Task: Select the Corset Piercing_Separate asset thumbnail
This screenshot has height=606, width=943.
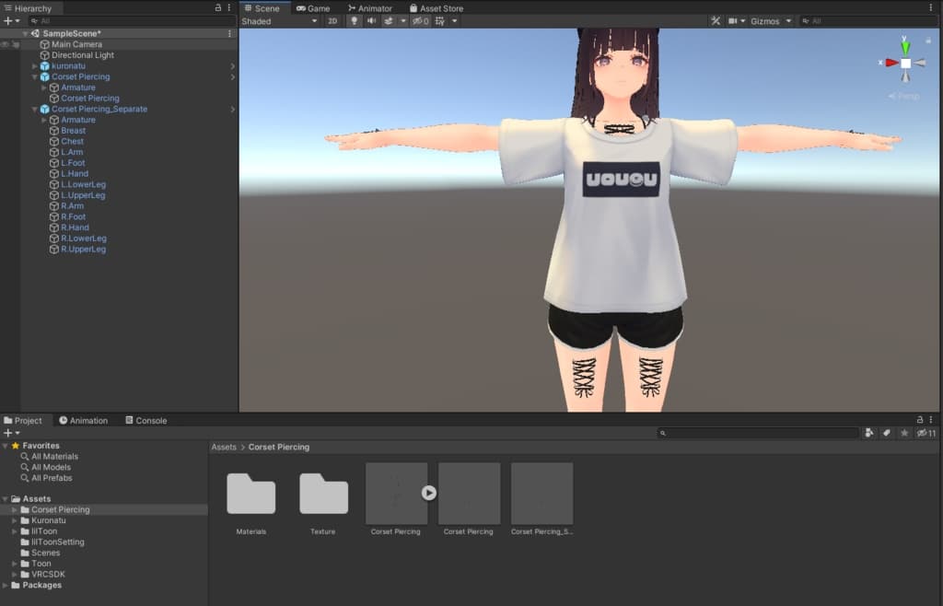Action: pyautogui.click(x=541, y=494)
